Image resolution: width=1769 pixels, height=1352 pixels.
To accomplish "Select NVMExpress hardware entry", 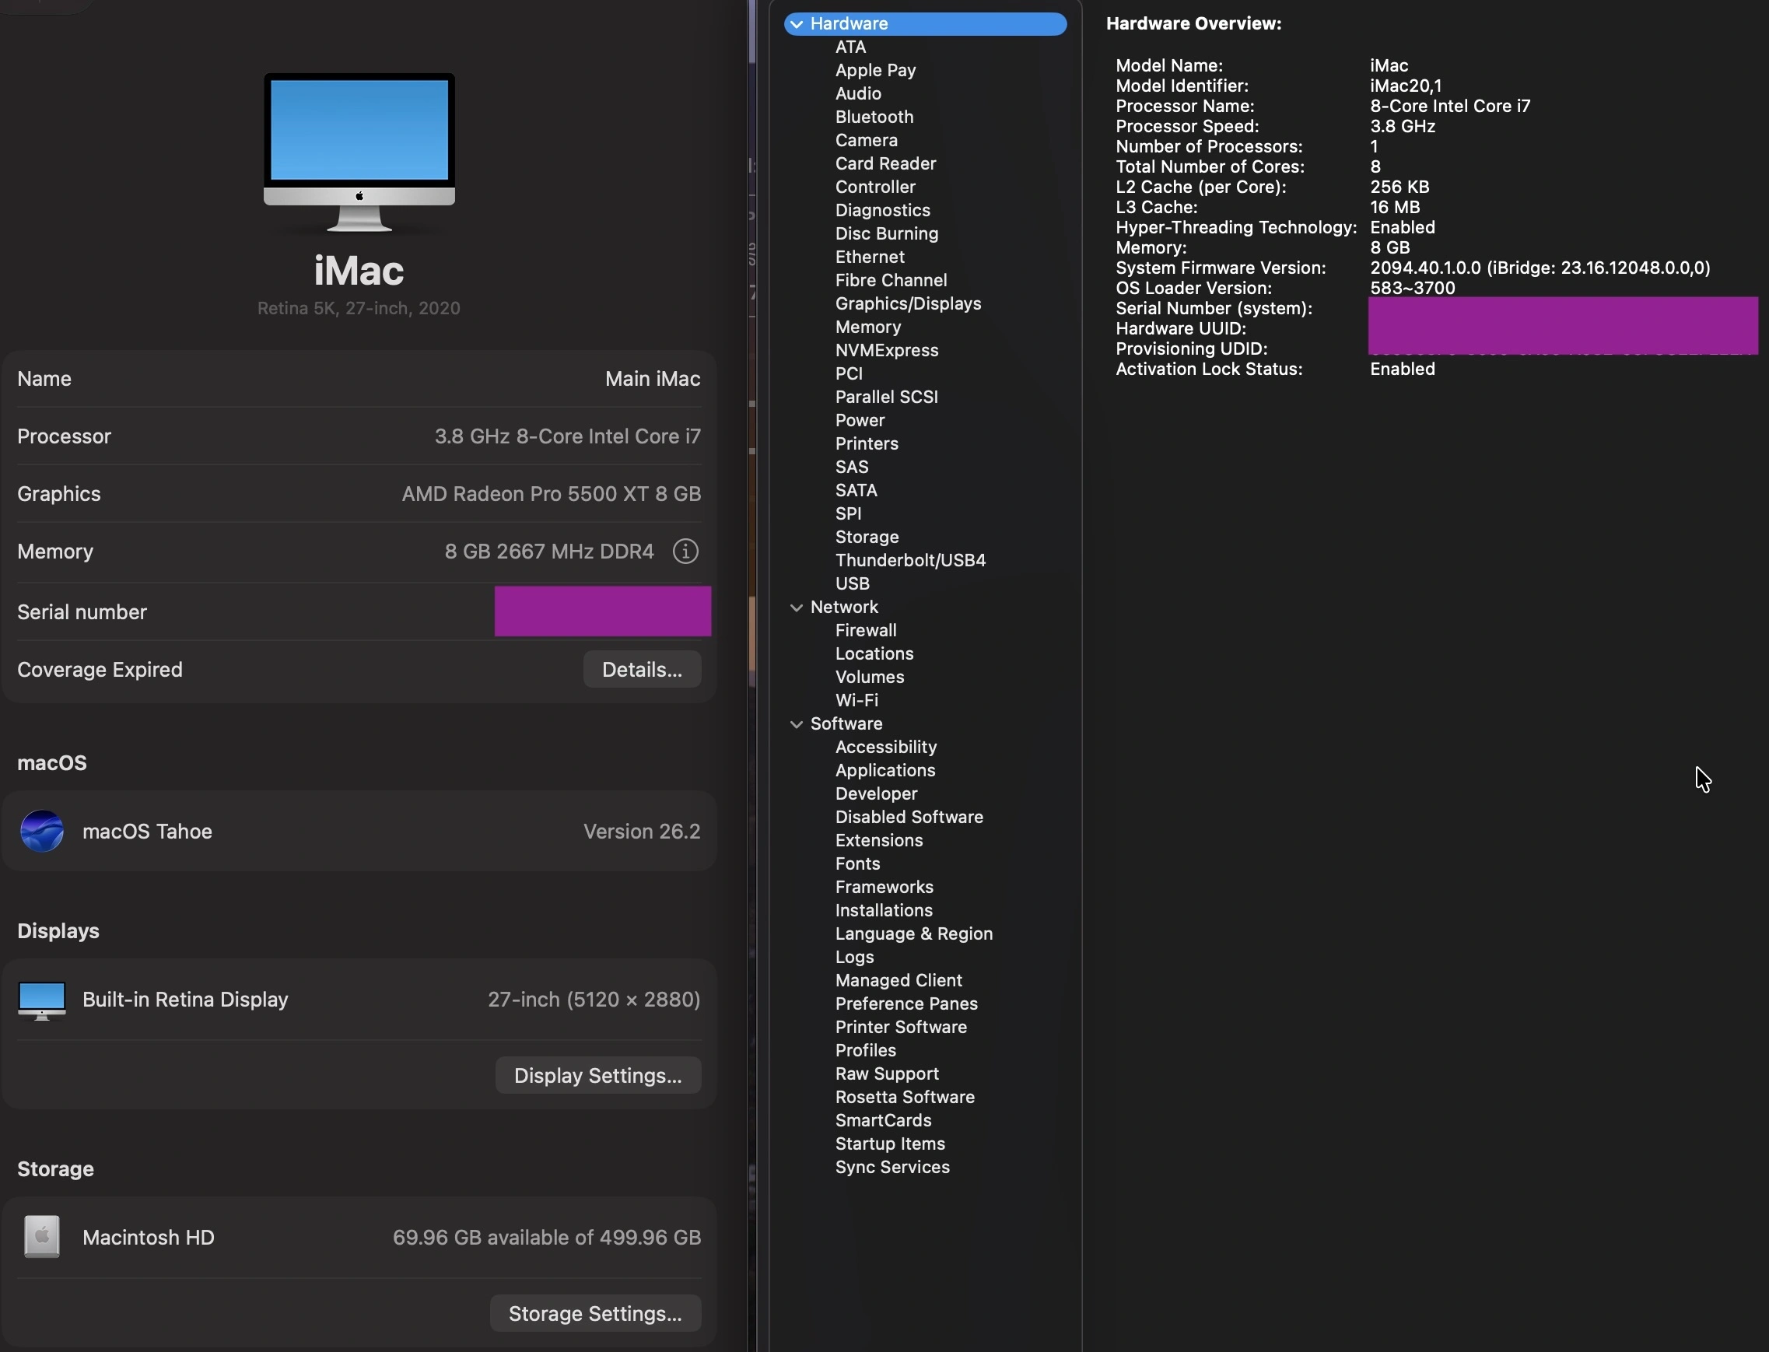I will (x=886, y=350).
